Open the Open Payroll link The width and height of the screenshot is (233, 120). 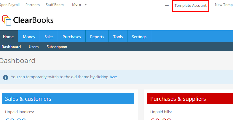pyautogui.click(x=9, y=5)
